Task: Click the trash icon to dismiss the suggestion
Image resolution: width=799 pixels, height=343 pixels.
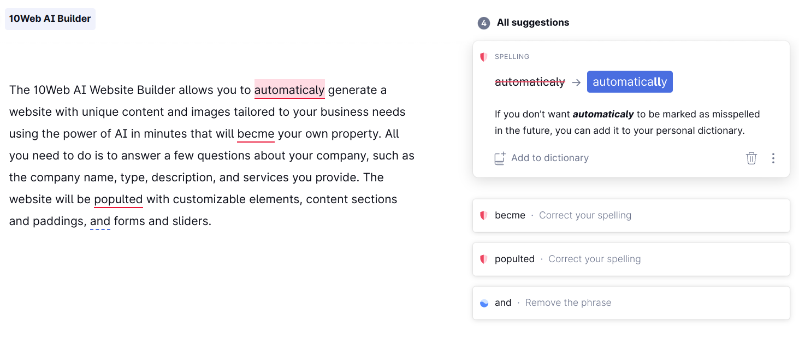Action: point(751,158)
